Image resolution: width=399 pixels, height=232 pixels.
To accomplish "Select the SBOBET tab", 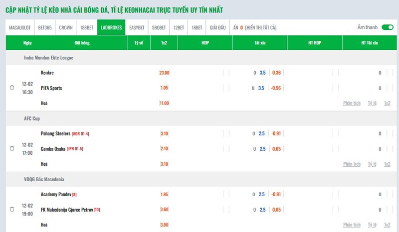I will 159,28.
